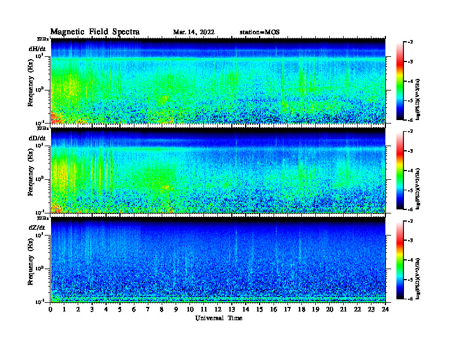
Task: Click hour tick label "14" on time axis
Action: click(246, 310)
